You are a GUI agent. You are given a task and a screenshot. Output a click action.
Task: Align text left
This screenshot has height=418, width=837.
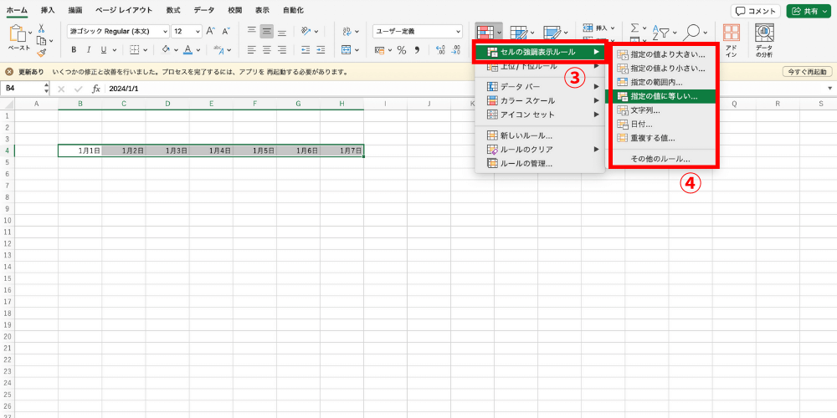[251, 50]
